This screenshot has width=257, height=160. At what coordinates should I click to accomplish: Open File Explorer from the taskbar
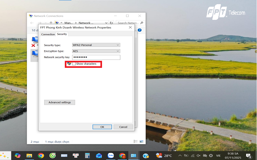pos(29,156)
